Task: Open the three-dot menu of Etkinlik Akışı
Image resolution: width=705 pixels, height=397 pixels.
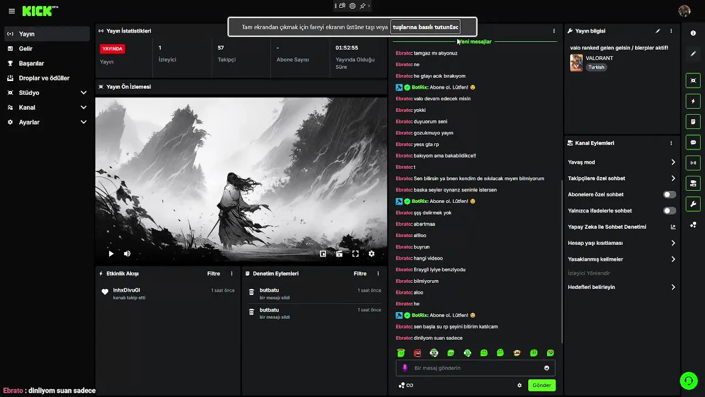Action: [x=232, y=273]
